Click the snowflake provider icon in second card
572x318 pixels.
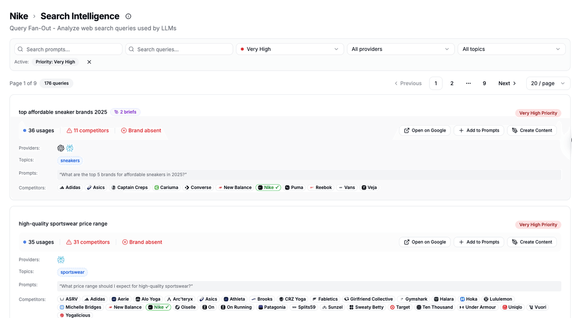pos(61,259)
